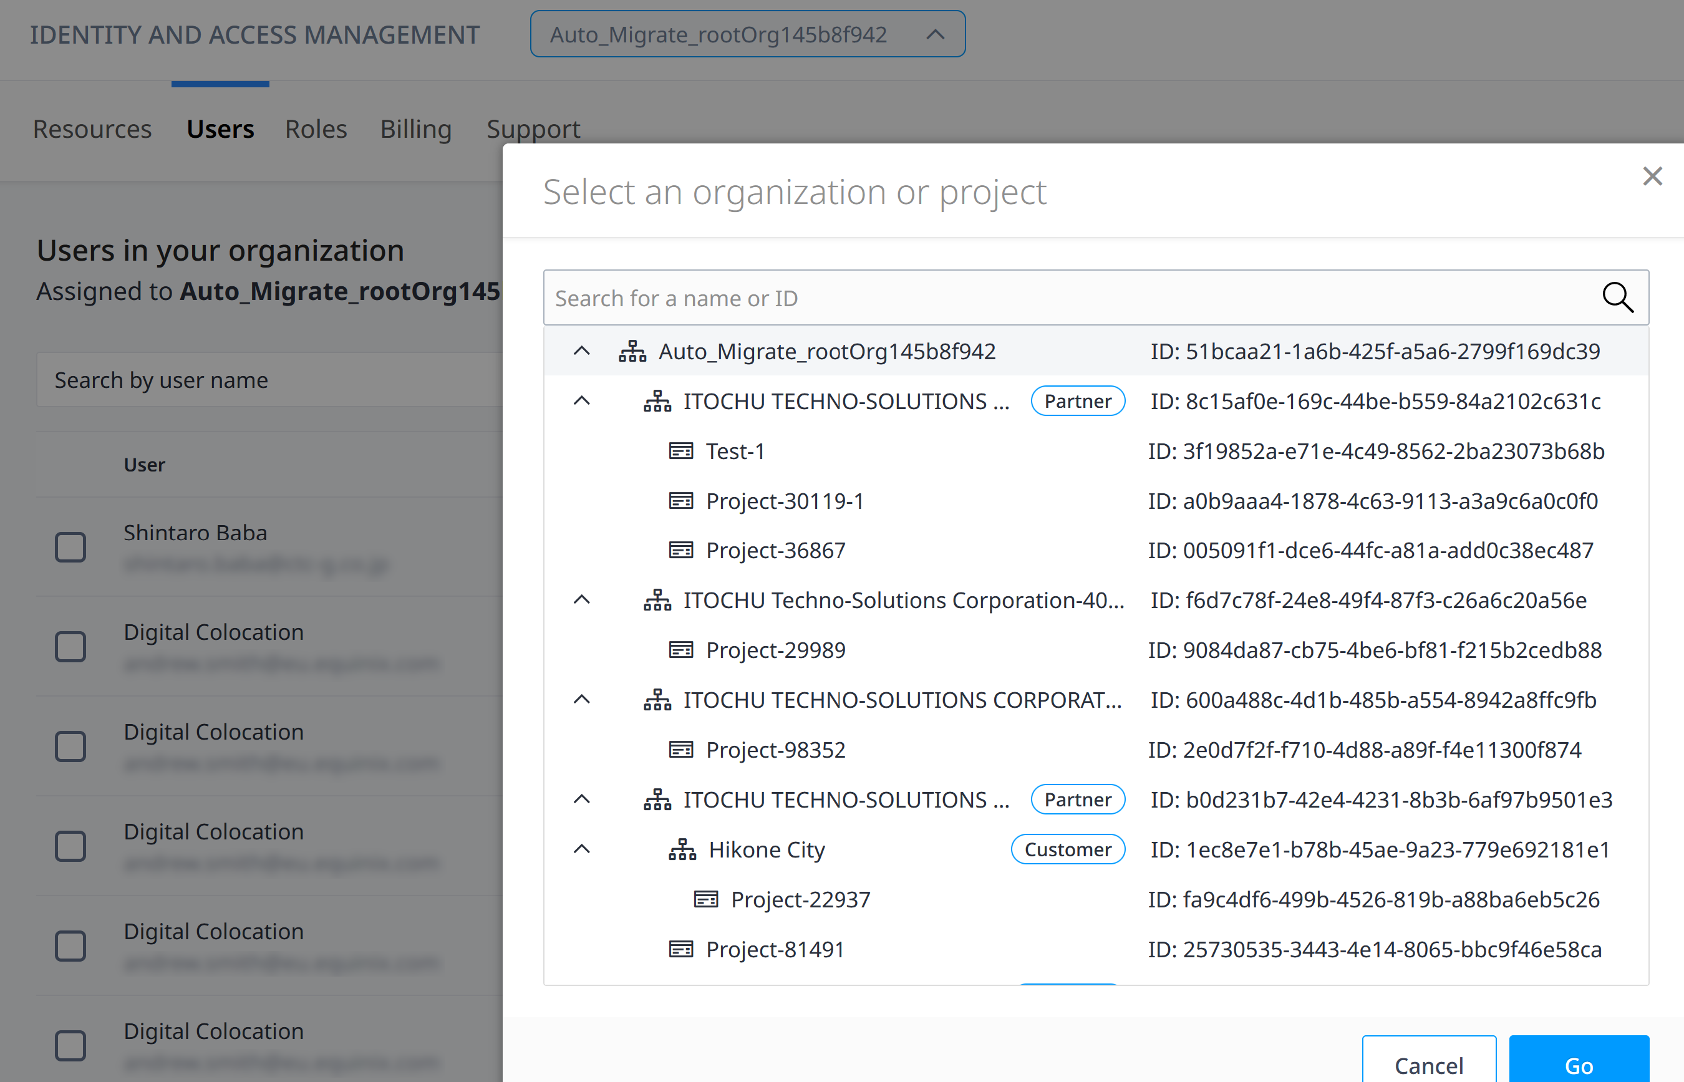Click ID 3f19852a-e71e-4c49-8562-2ba23073b68b text
Image resolution: width=1684 pixels, height=1082 pixels.
1377,451
